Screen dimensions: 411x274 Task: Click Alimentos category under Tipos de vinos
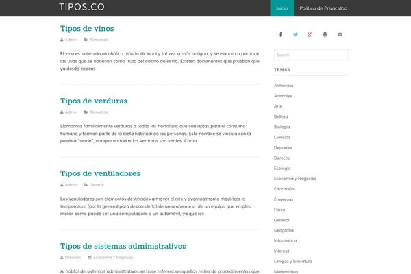99,40
